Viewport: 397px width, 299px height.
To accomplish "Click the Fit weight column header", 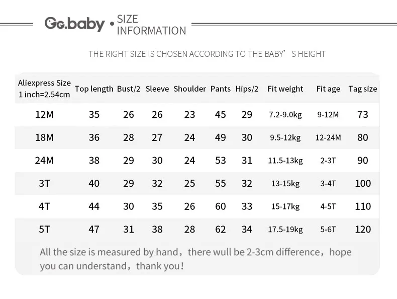I will [x=285, y=89].
